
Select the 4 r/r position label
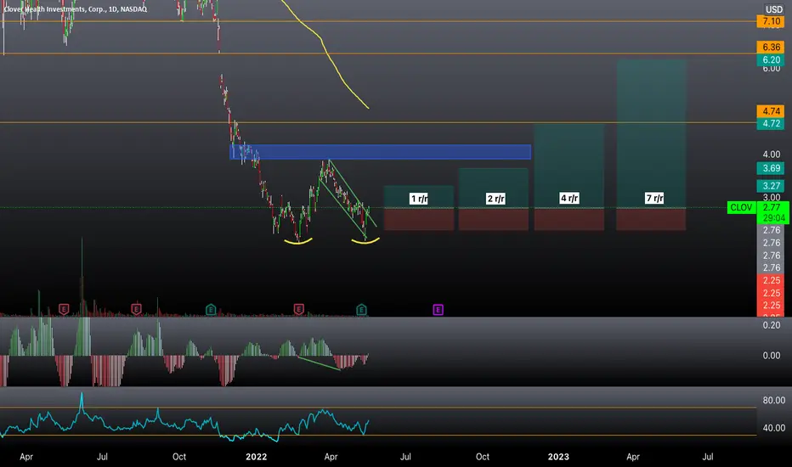click(569, 198)
